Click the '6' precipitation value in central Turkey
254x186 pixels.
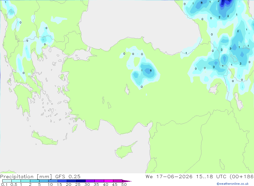(x=151, y=71)
